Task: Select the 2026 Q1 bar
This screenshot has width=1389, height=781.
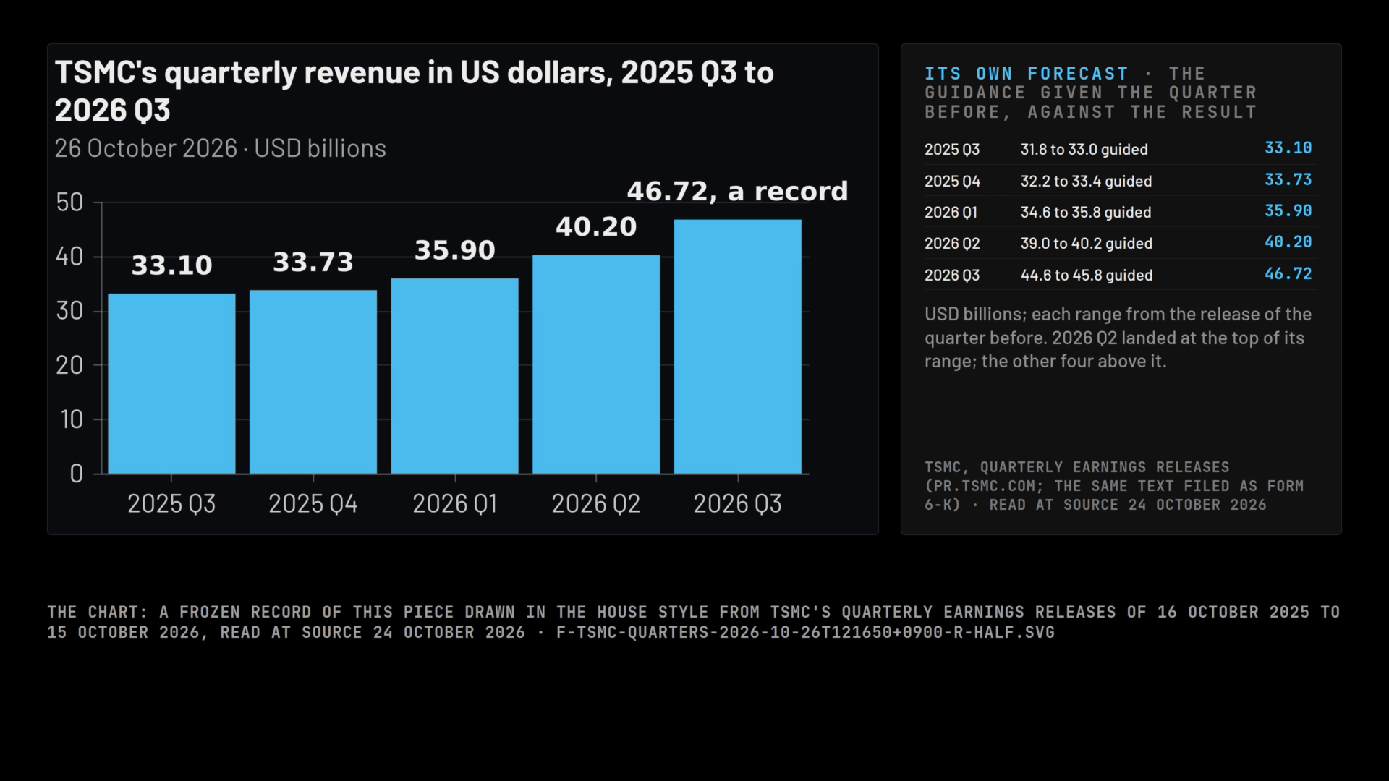Action: point(454,376)
